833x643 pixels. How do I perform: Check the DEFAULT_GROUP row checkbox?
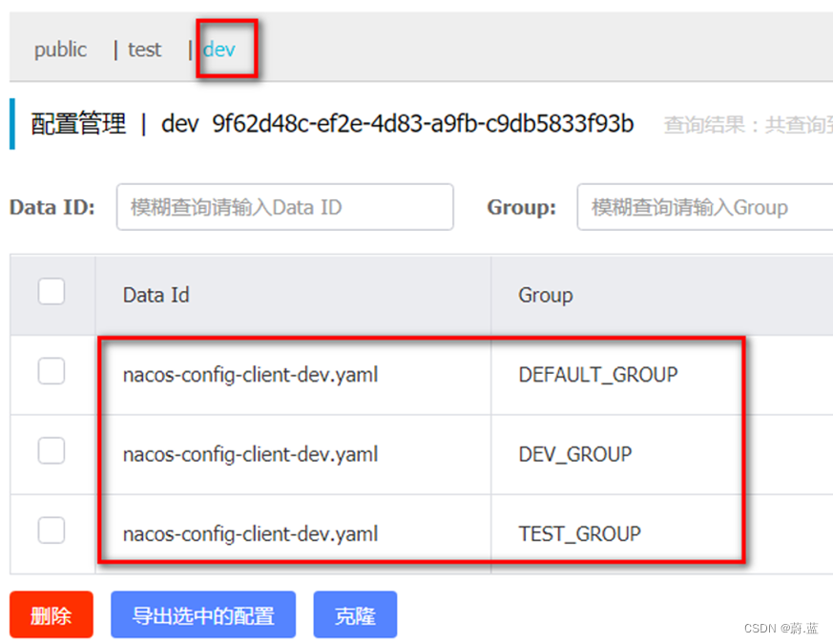click(52, 370)
